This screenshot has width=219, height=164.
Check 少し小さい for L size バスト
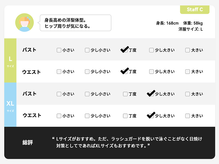[x=87, y=50]
